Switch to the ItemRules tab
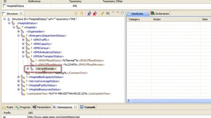Viewport: 211px width, 118px height. pyautogui.click(x=137, y=14)
